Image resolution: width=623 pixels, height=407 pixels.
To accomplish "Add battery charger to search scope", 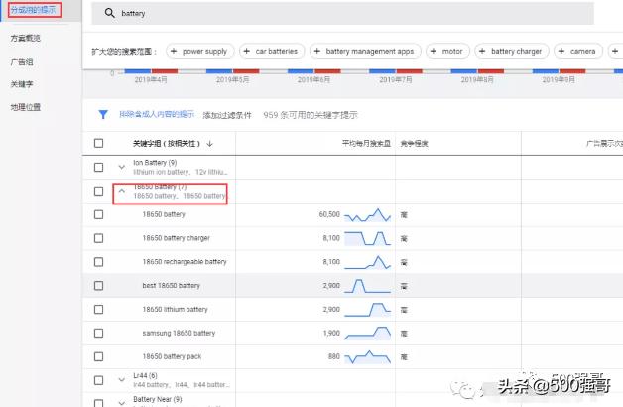I will 512,51.
